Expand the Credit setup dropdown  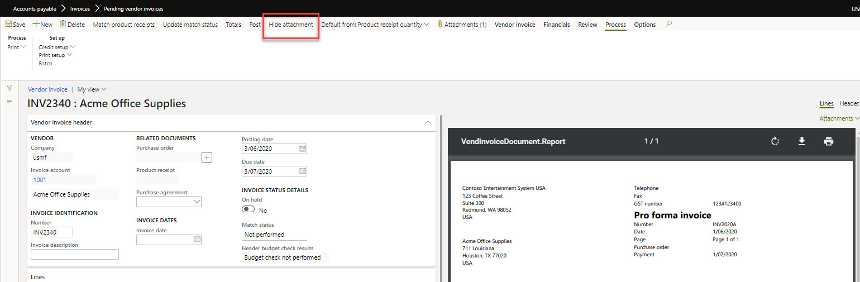pos(57,47)
